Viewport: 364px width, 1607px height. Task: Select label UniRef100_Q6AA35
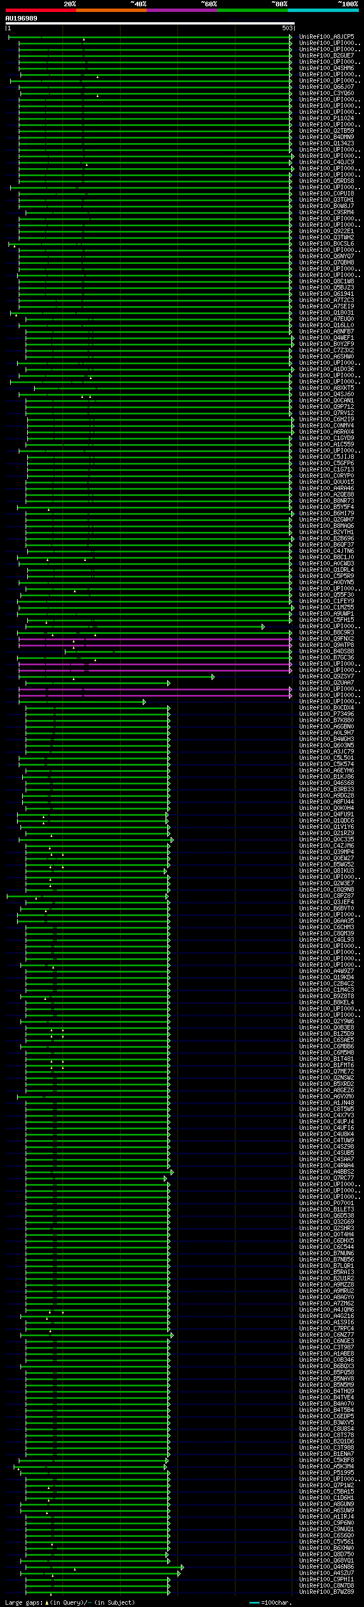(x=326, y=921)
